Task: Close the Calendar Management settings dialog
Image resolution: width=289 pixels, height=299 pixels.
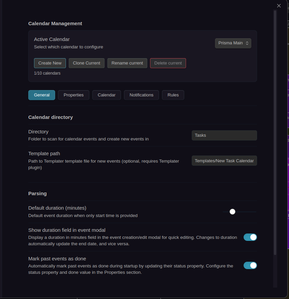Action: click(x=279, y=6)
